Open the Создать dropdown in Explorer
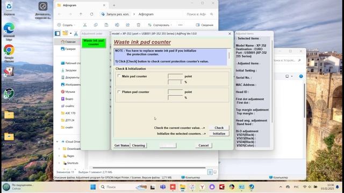The image size is (344, 193). [x=66, y=25]
